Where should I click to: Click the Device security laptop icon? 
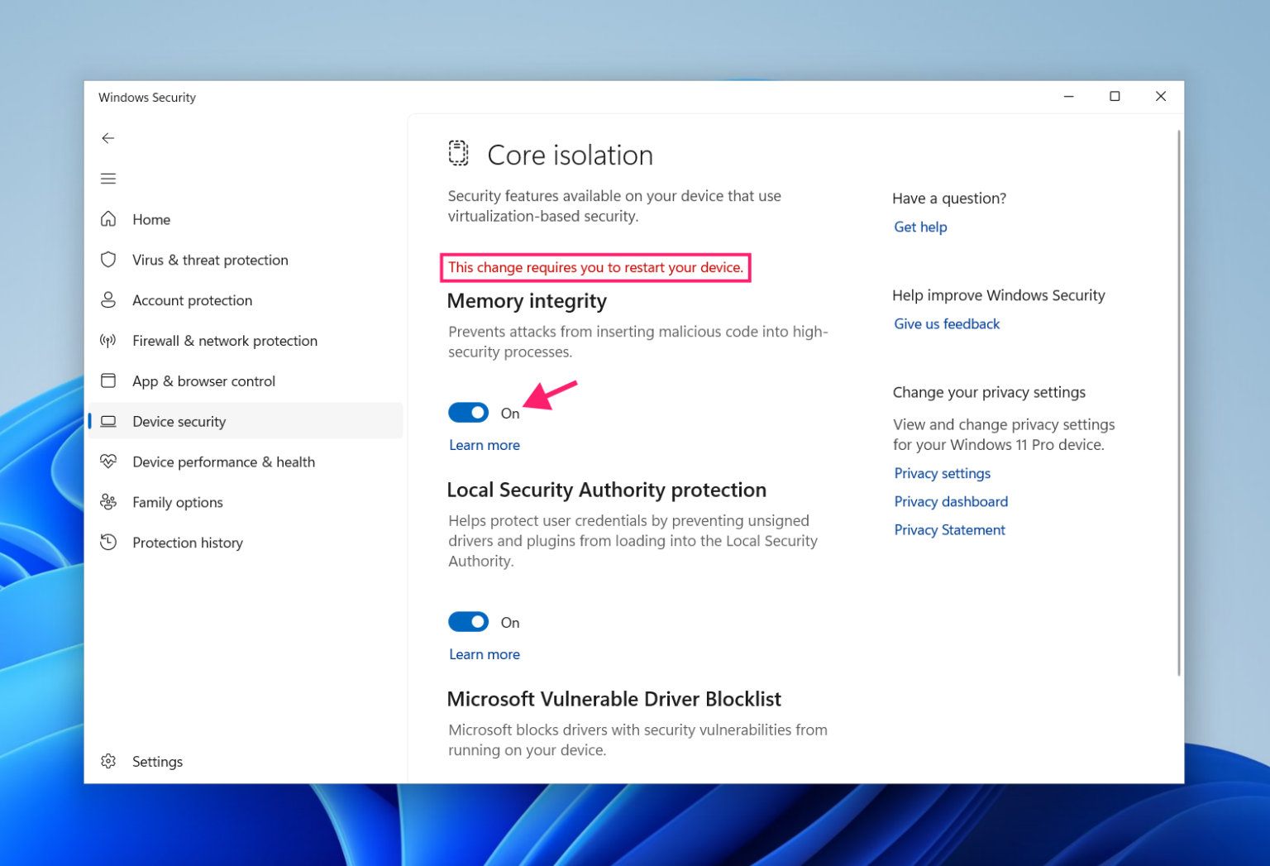tap(108, 421)
